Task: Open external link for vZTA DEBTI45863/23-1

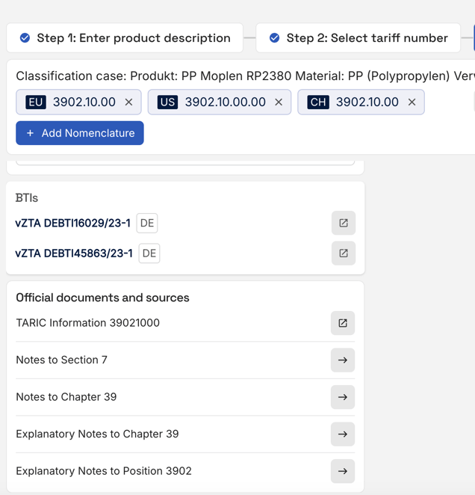Action: (x=344, y=253)
